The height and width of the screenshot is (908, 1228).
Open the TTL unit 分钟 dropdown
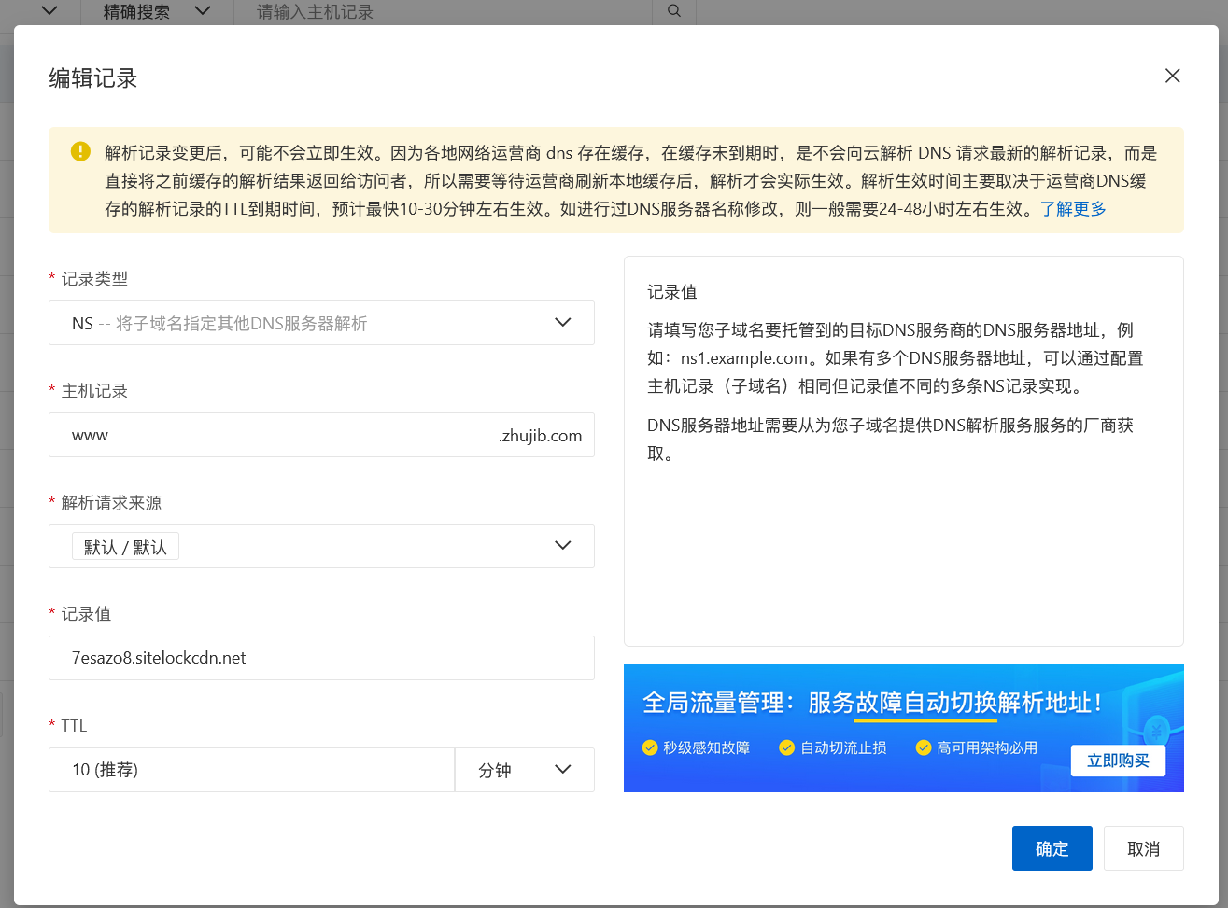pyautogui.click(x=524, y=770)
